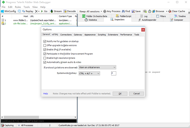Screen dimensions: 190x128
Task: Open the Rules menu
Action: [18, 7]
